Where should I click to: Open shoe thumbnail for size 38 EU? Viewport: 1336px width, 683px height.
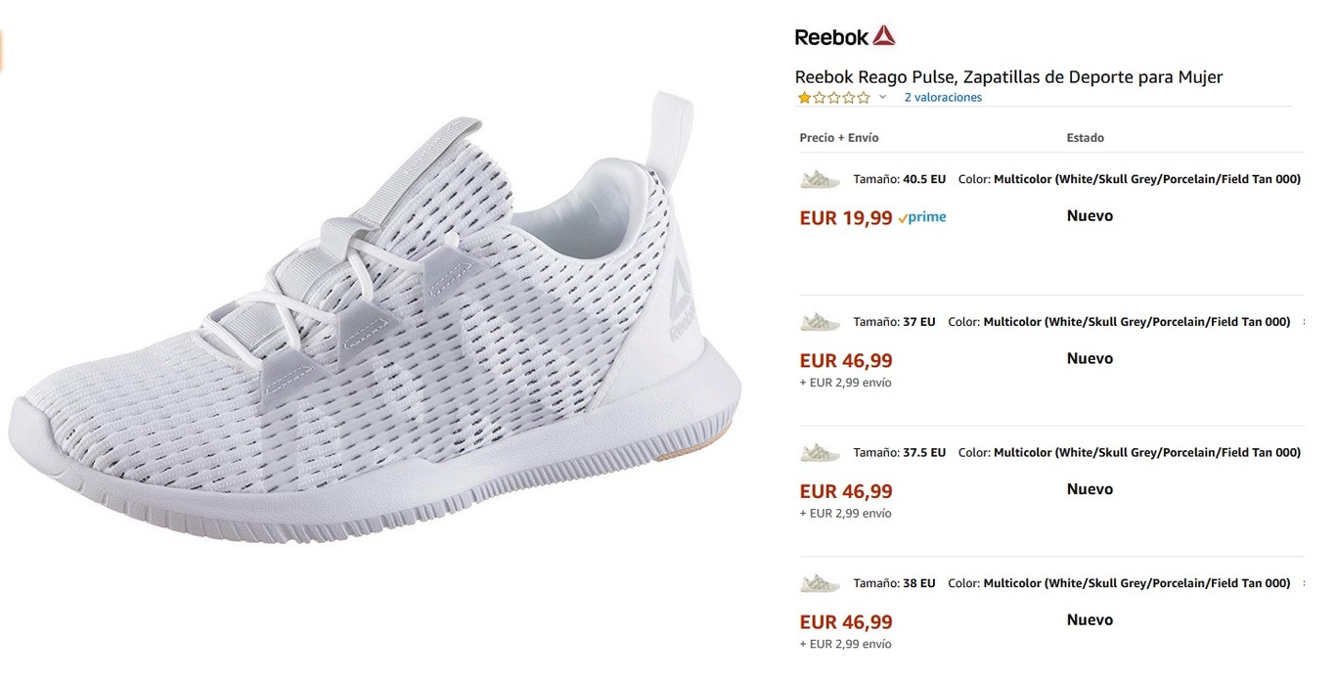coord(820,583)
